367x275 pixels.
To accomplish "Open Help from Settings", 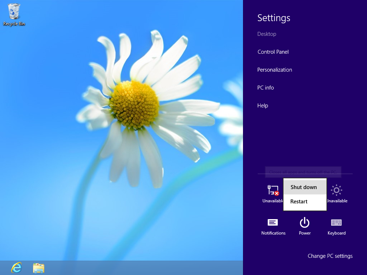I will point(263,106).
